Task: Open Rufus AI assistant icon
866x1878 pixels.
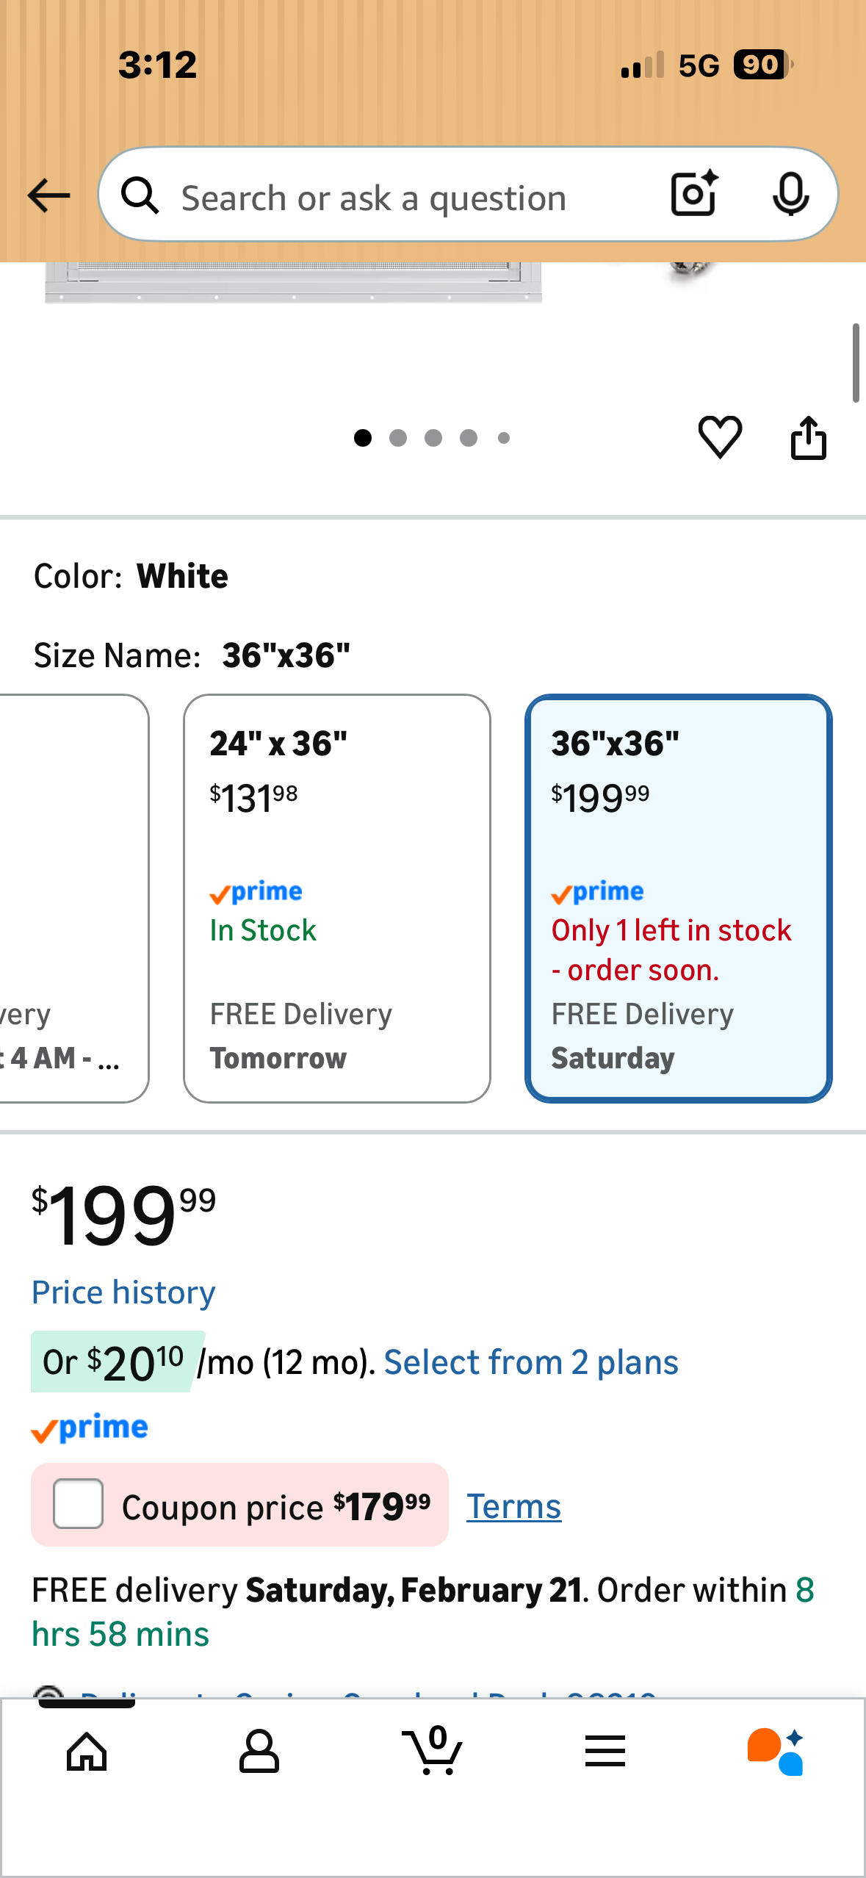Action: [x=776, y=1752]
